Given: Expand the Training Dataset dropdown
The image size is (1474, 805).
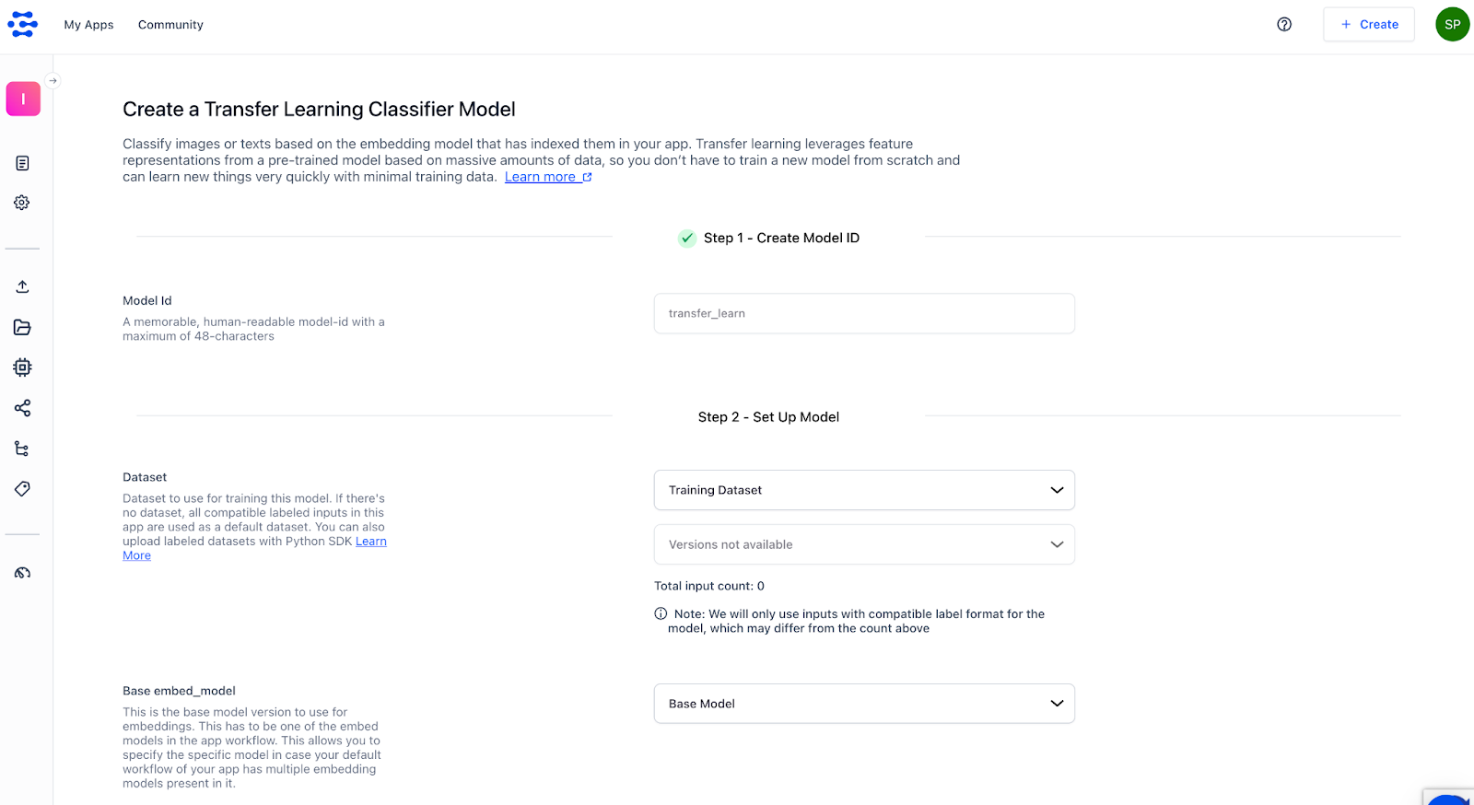Looking at the screenshot, I should pos(864,490).
